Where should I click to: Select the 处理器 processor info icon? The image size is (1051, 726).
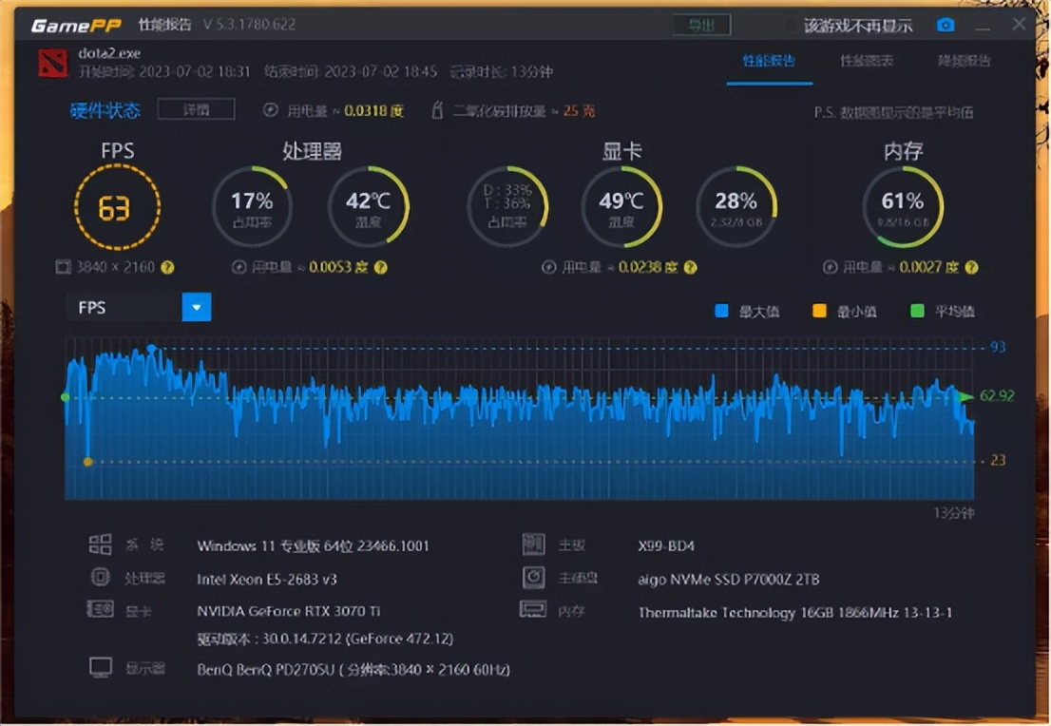[x=101, y=577]
